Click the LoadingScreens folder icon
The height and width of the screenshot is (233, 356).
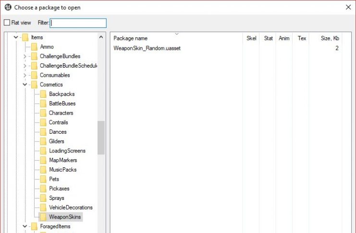(x=43, y=151)
